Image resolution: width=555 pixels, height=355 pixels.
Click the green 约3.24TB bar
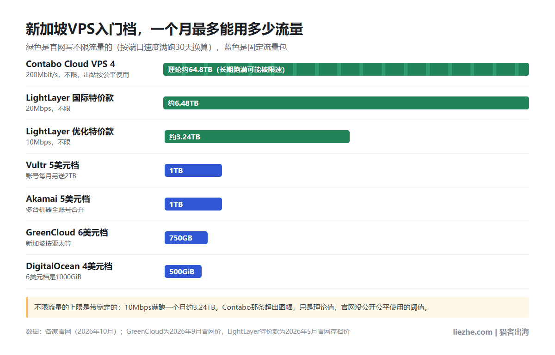point(257,137)
